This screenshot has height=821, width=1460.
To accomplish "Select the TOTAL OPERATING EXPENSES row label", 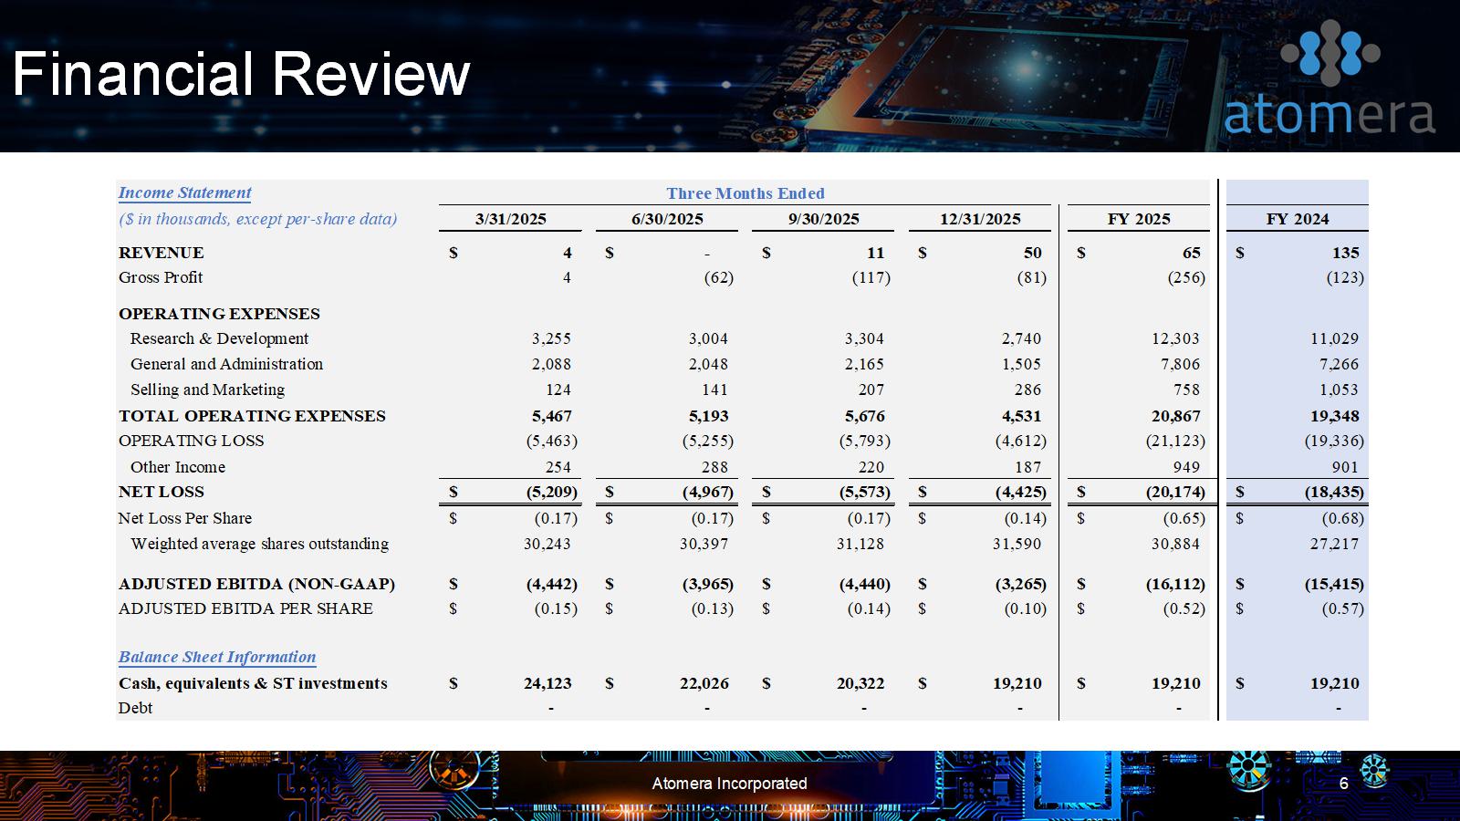I will [x=252, y=416].
